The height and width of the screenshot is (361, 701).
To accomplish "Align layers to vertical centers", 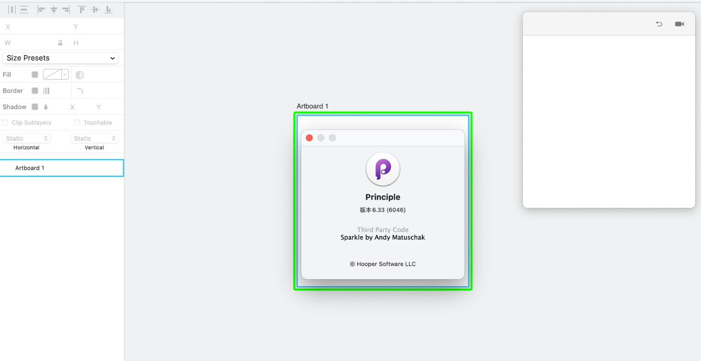I will tap(95, 9).
